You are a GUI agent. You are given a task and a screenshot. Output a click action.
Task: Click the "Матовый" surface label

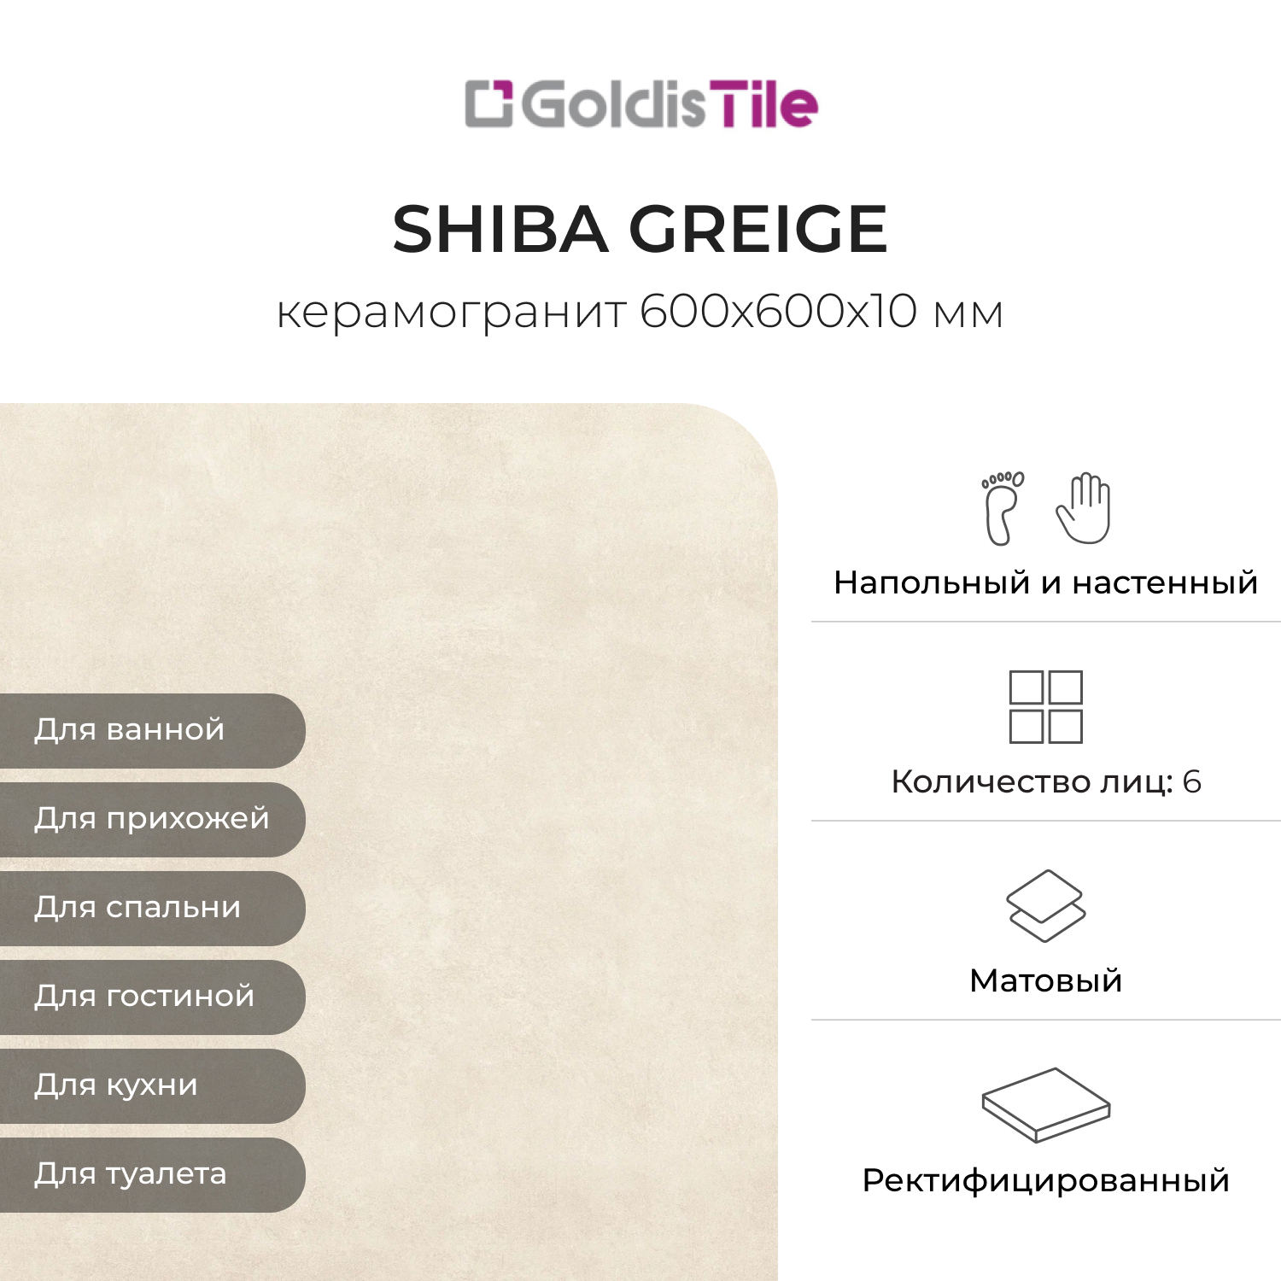(x=1045, y=980)
